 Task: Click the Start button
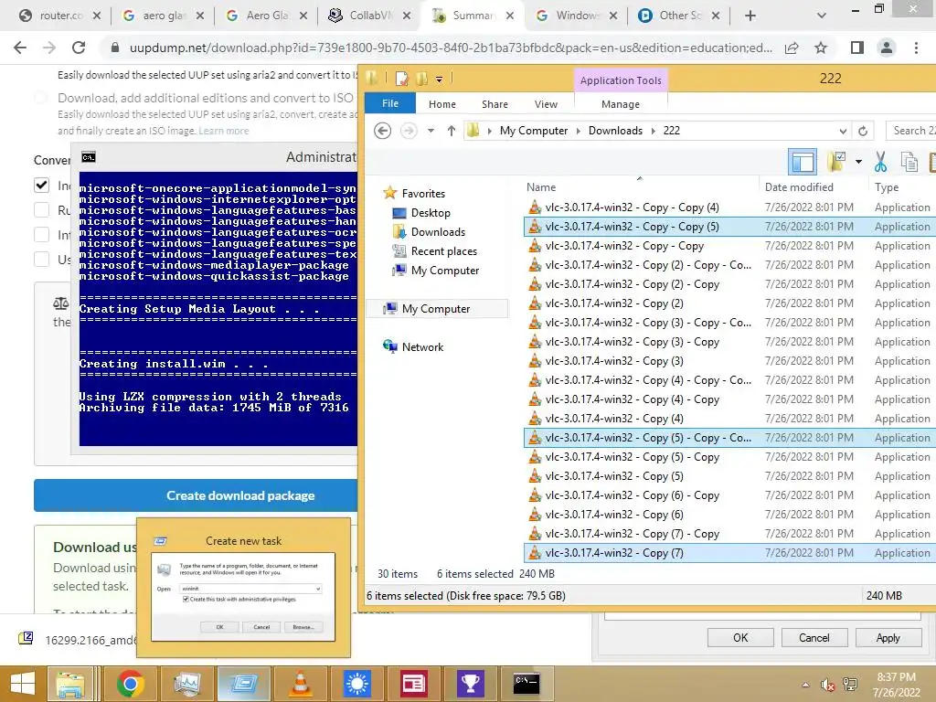pos(23,684)
